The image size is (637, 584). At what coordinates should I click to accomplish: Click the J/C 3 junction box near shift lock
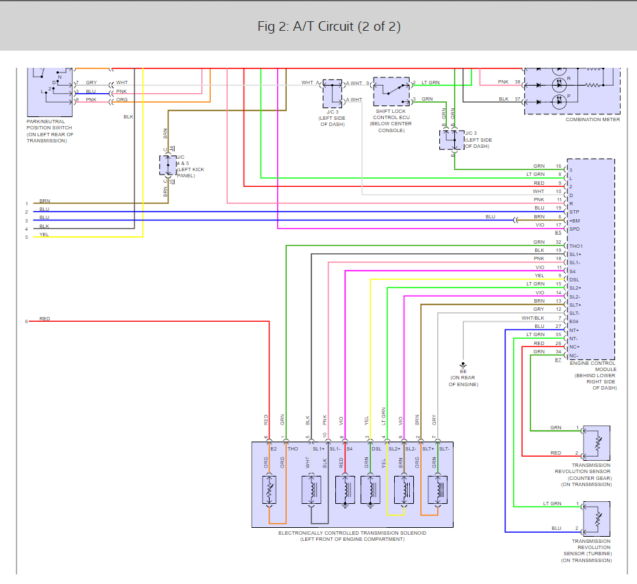pos(333,94)
